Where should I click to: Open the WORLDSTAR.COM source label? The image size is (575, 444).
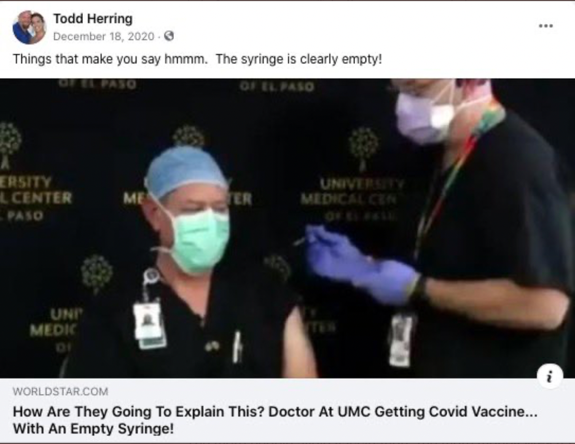[60, 392]
